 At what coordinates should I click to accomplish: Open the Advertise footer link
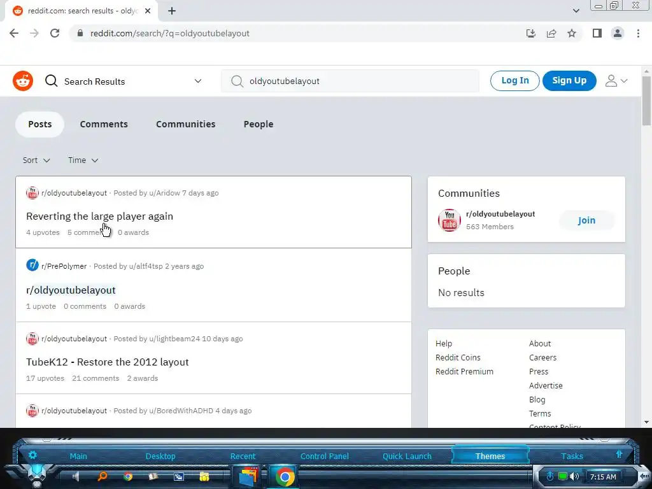pyautogui.click(x=546, y=386)
